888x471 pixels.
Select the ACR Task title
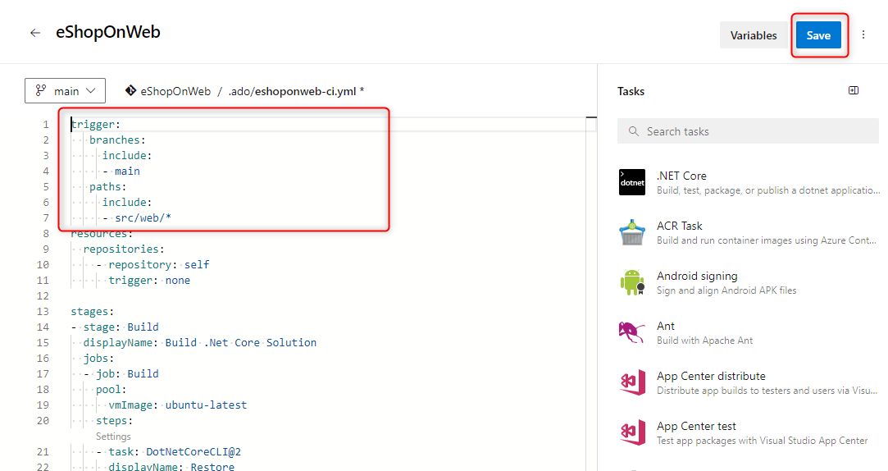pyautogui.click(x=679, y=226)
